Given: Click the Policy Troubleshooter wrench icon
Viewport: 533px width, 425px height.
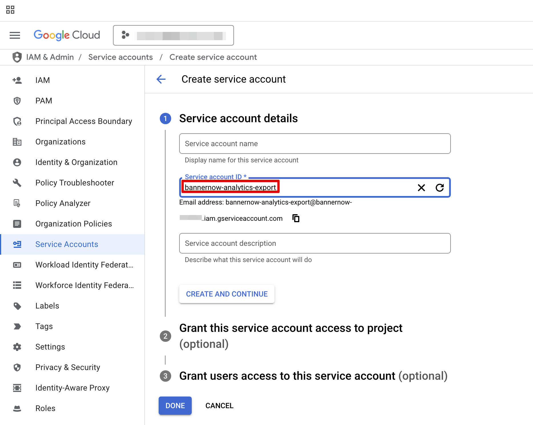Looking at the screenshot, I should coord(17,183).
